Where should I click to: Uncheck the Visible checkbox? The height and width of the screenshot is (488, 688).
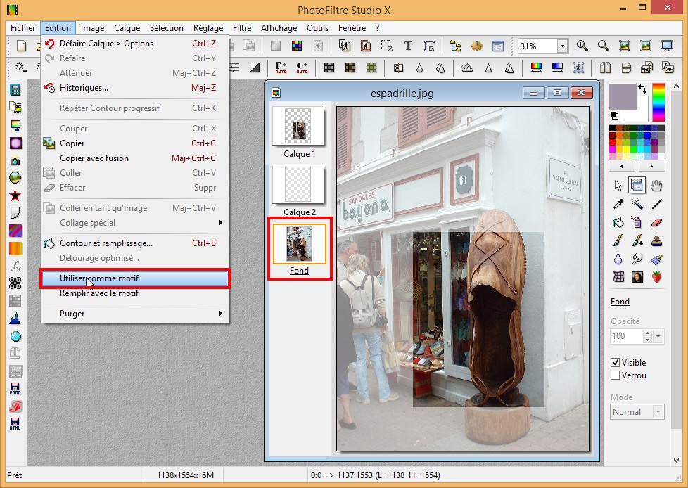tap(616, 363)
